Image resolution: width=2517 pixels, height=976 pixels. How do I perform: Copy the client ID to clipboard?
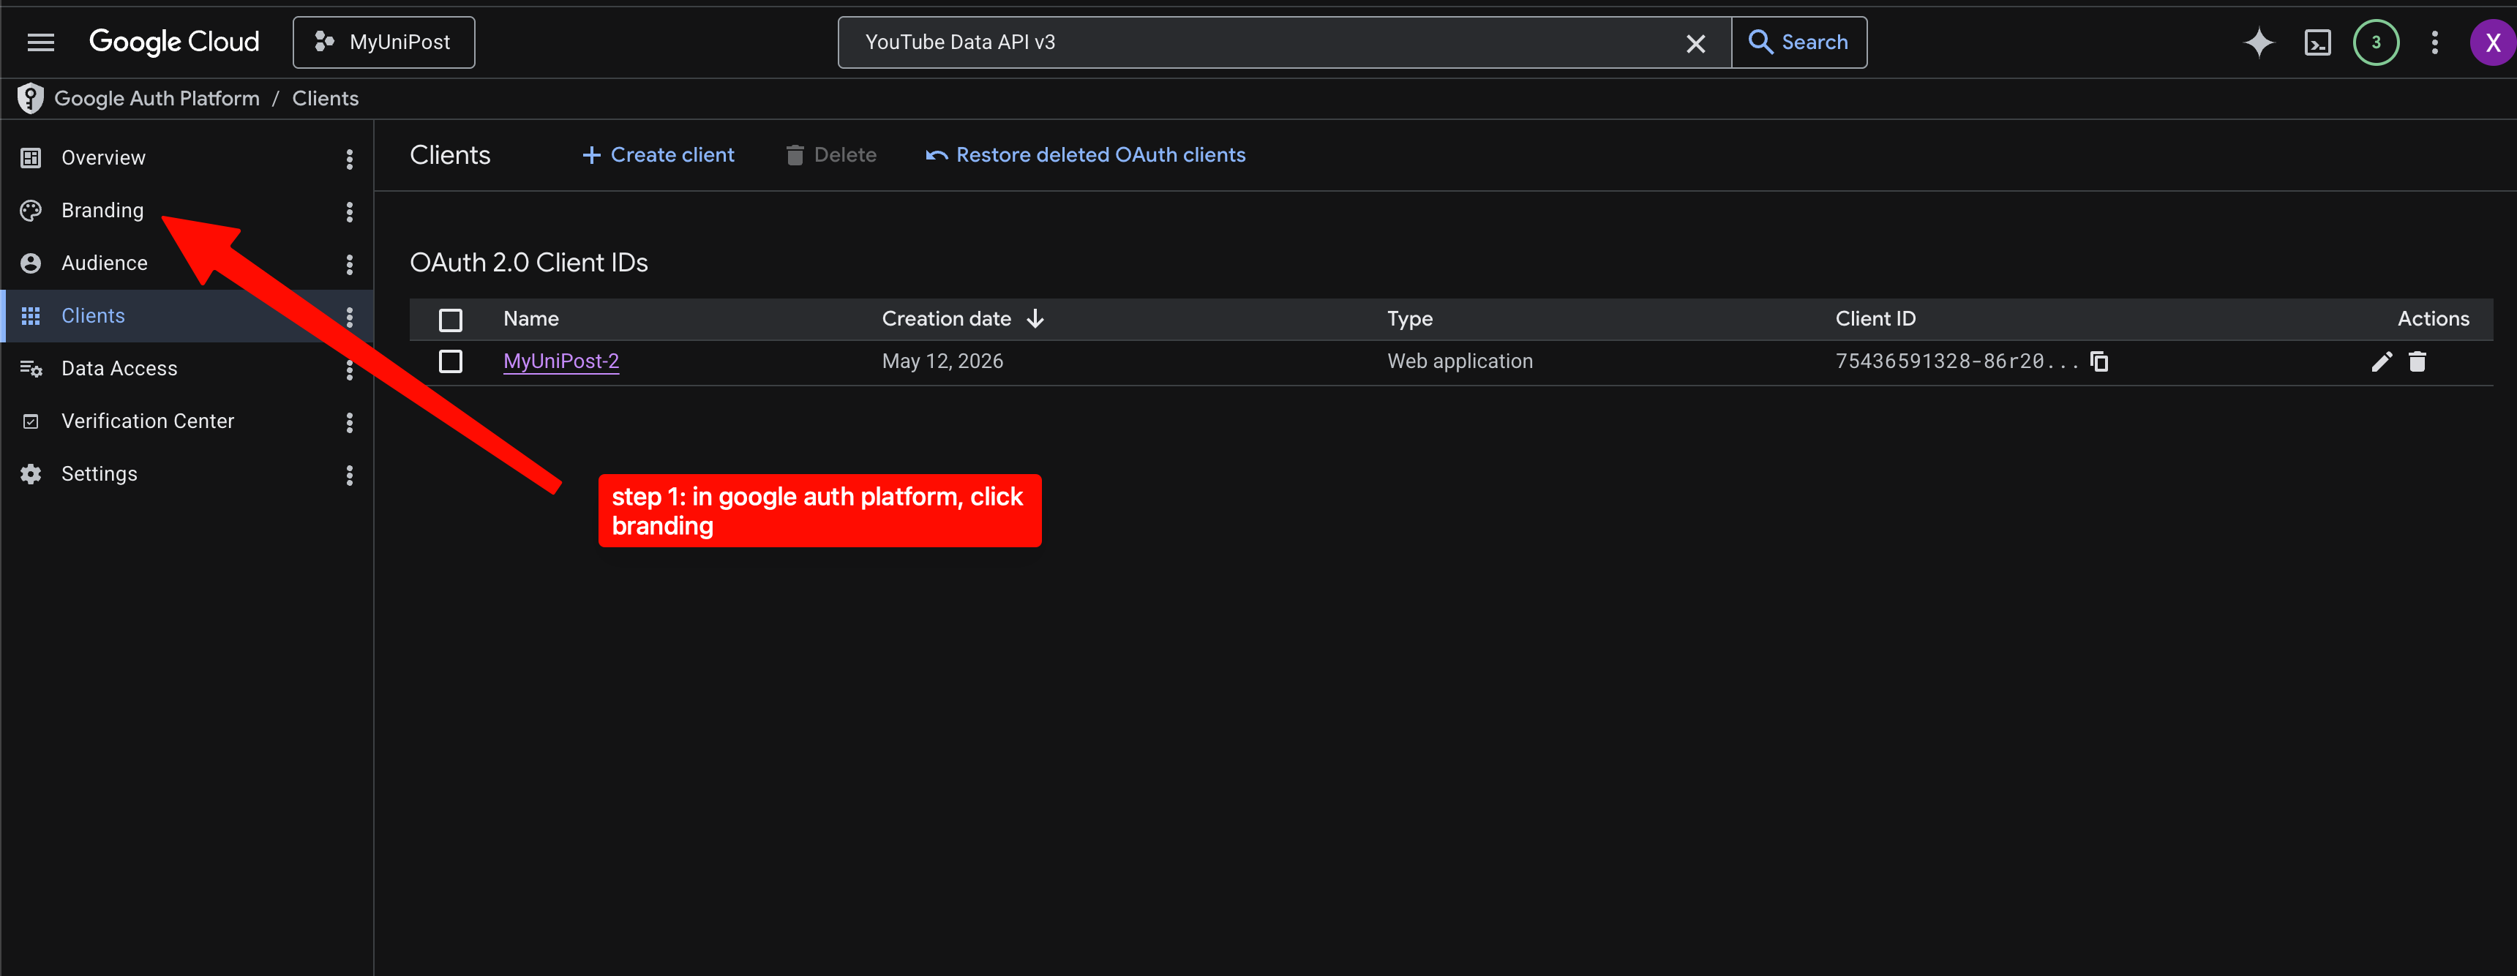[x=2098, y=361]
